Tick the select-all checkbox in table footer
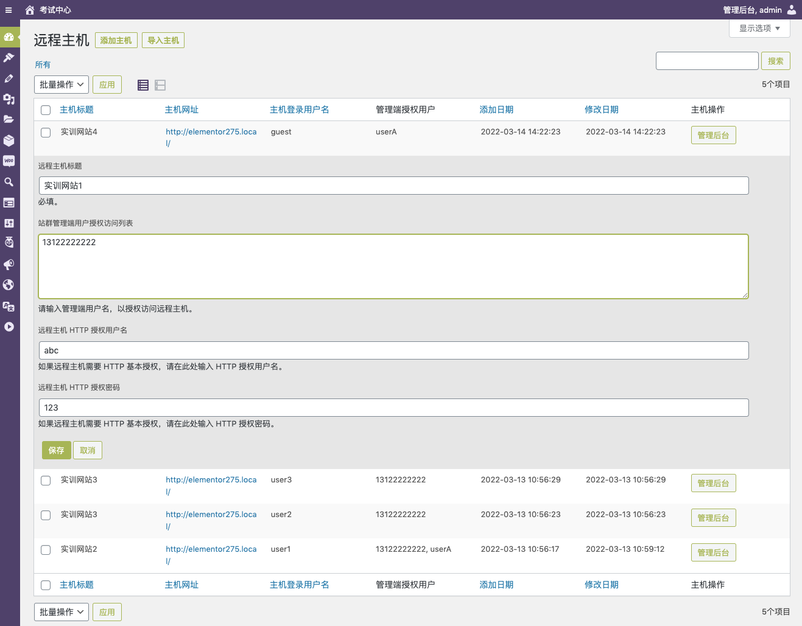 coord(46,585)
